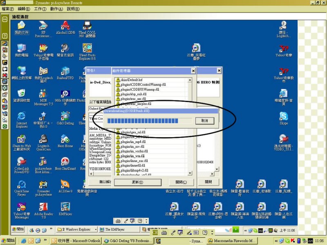327x245 pixels.
Task: Select the Internet Explorer desktop icon
Action: [x=22, y=120]
